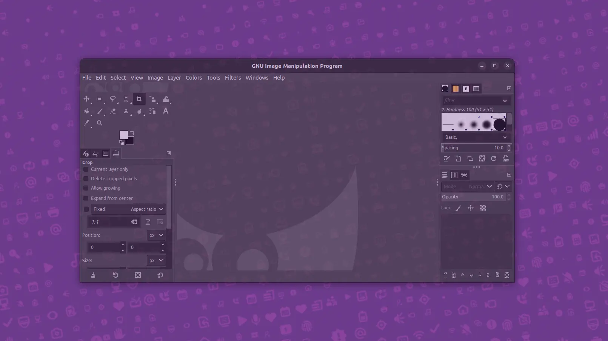
Task: Open the Filters menu
Action: click(232, 77)
